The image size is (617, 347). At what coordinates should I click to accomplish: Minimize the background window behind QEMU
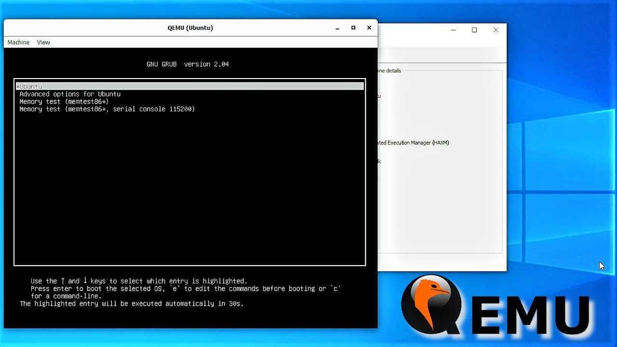(453, 30)
